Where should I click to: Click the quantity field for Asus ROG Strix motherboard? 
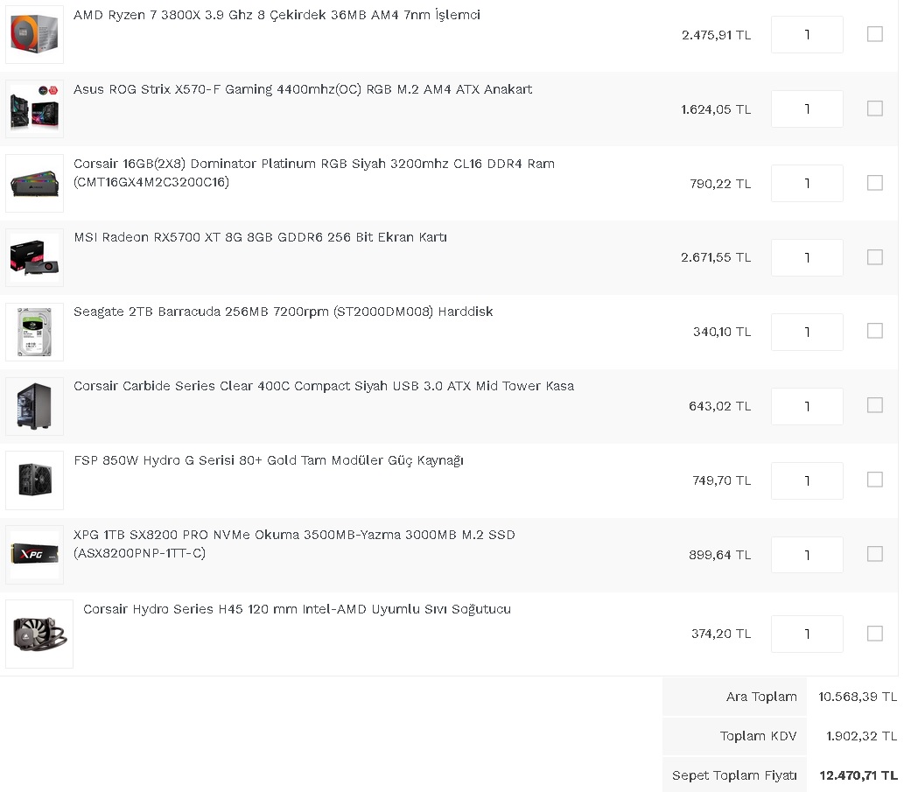pos(807,109)
